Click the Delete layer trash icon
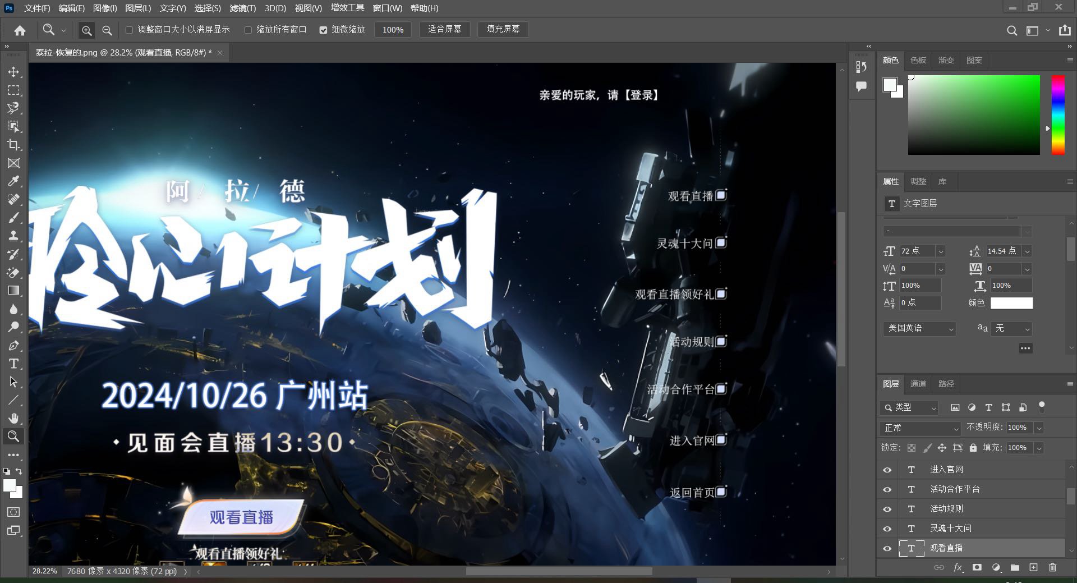 [x=1052, y=567]
